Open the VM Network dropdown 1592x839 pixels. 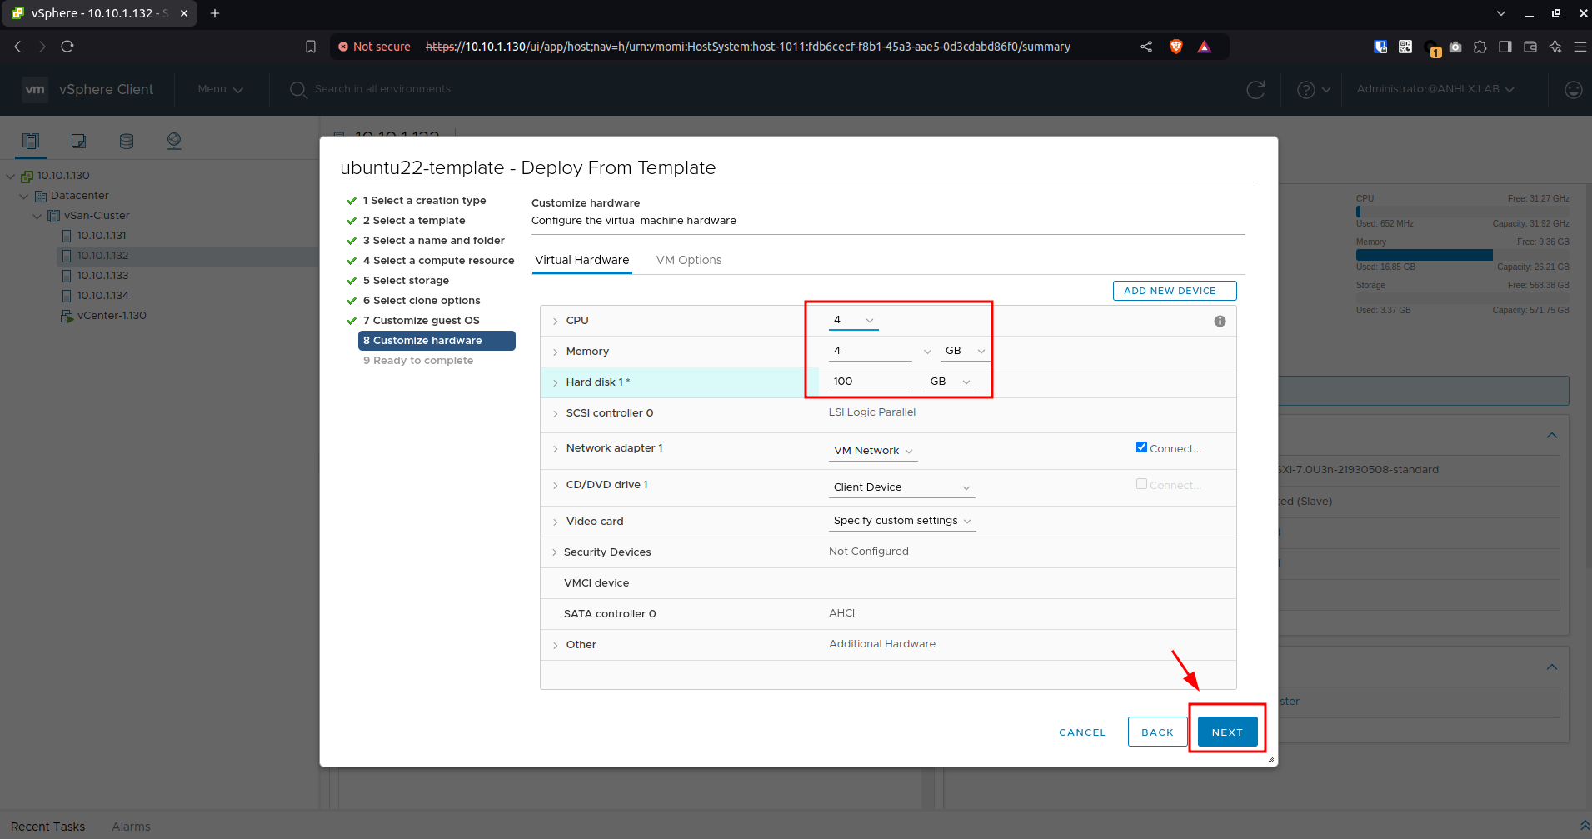tap(873, 451)
